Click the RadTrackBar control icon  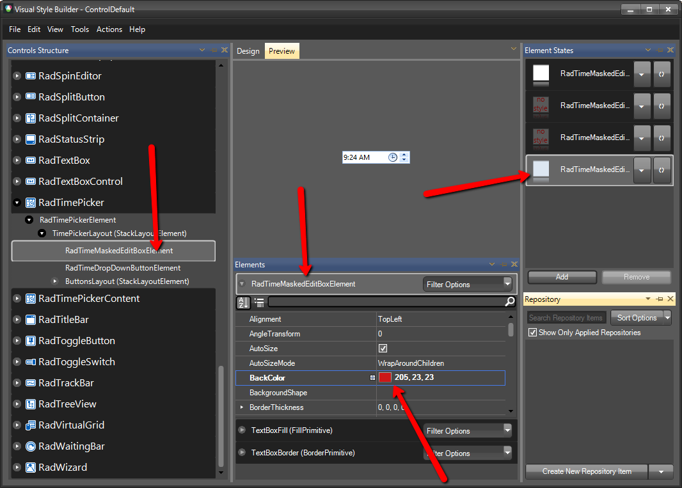pos(31,382)
